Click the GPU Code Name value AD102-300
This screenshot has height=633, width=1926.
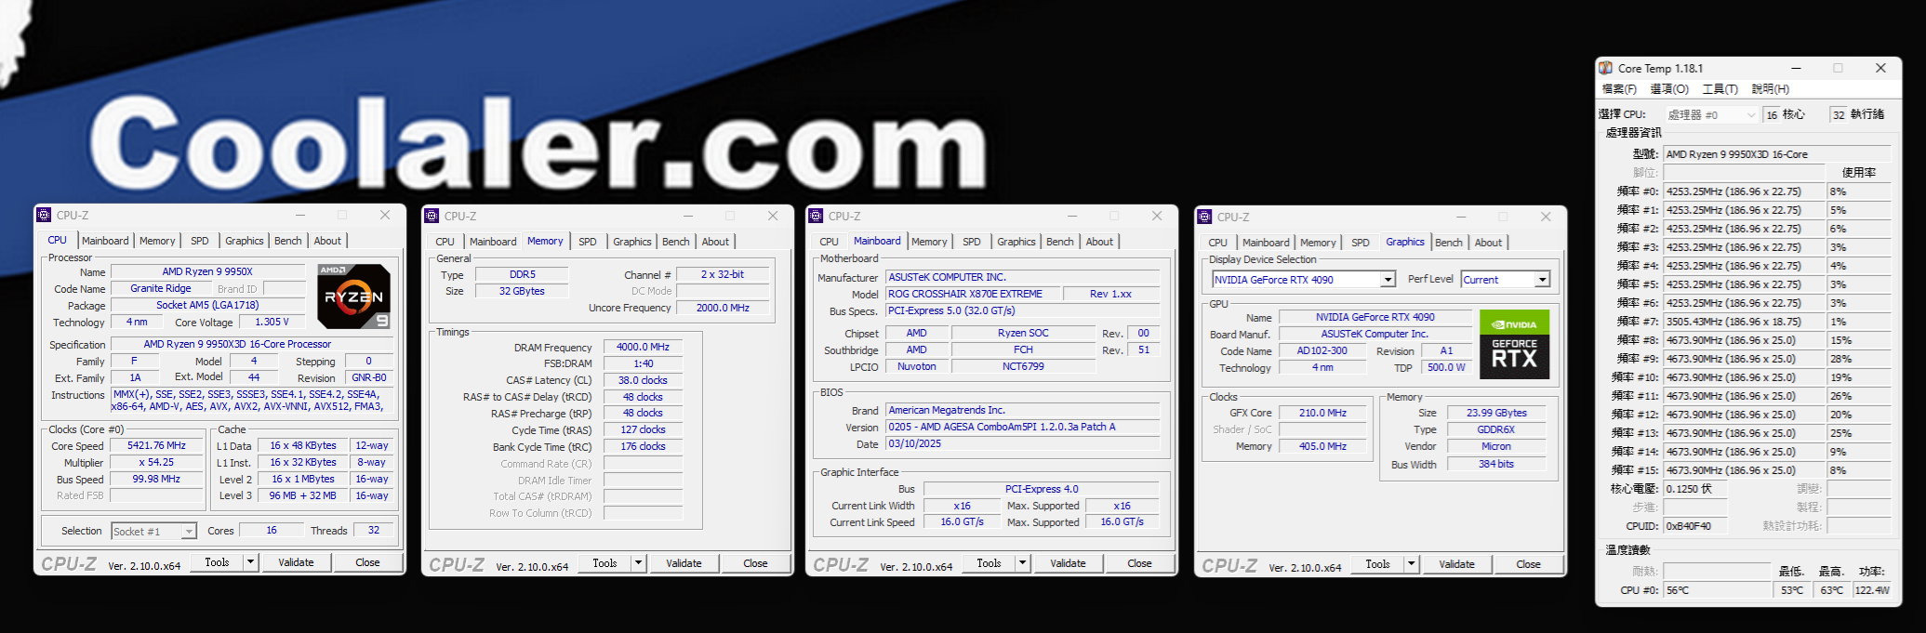1322,351
